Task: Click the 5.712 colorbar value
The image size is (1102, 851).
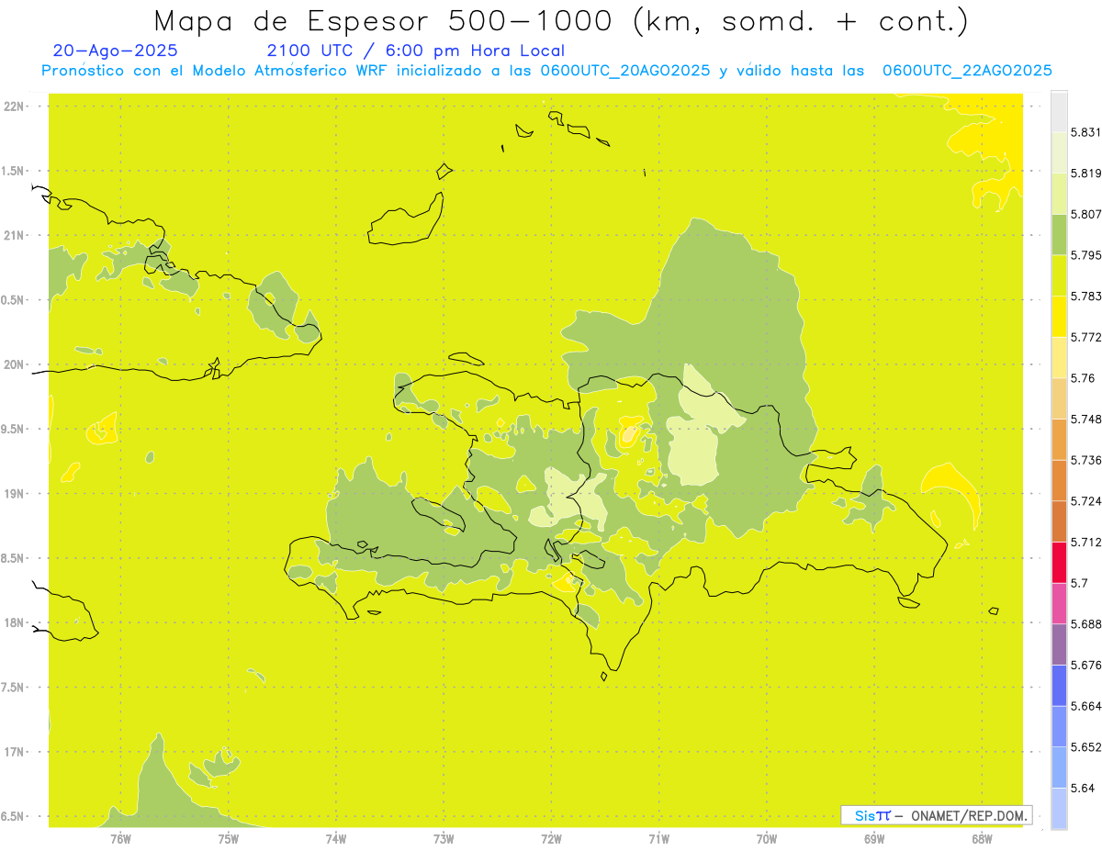Action: (1085, 543)
